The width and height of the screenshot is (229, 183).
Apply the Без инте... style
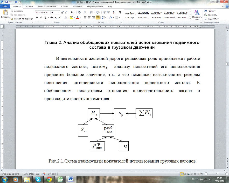[x=182, y=15]
